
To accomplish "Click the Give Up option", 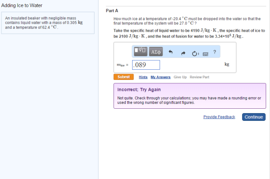I will pos(180,77).
